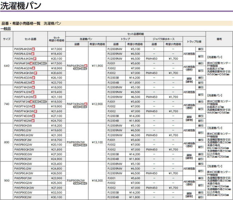Select set product number PWSP74G2W
Image resolution: width=233 pixels, height=200 pixels.
click(23, 106)
